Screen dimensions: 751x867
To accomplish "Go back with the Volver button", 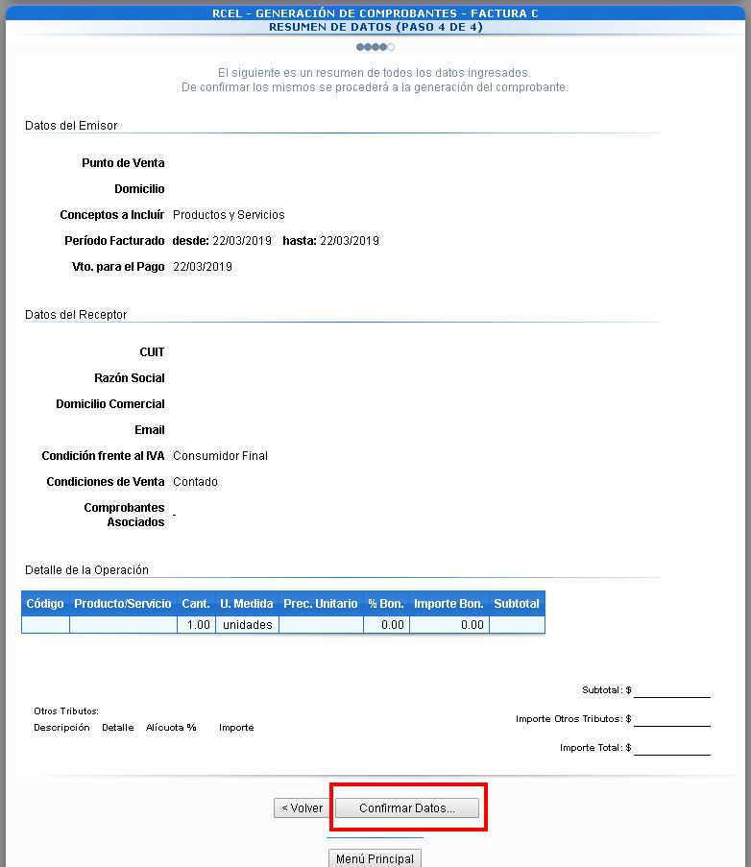I will [x=302, y=808].
